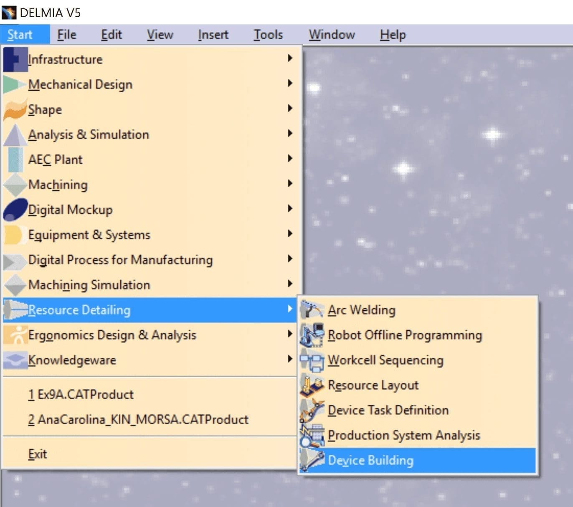The width and height of the screenshot is (573, 507).
Task: Click the Resource Detailing icon
Action: click(15, 310)
